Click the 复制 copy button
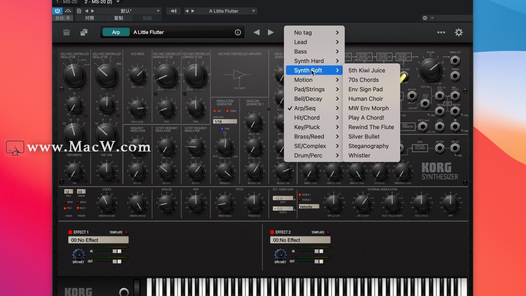Image resolution: width=526 pixels, height=296 pixels. click(x=118, y=18)
